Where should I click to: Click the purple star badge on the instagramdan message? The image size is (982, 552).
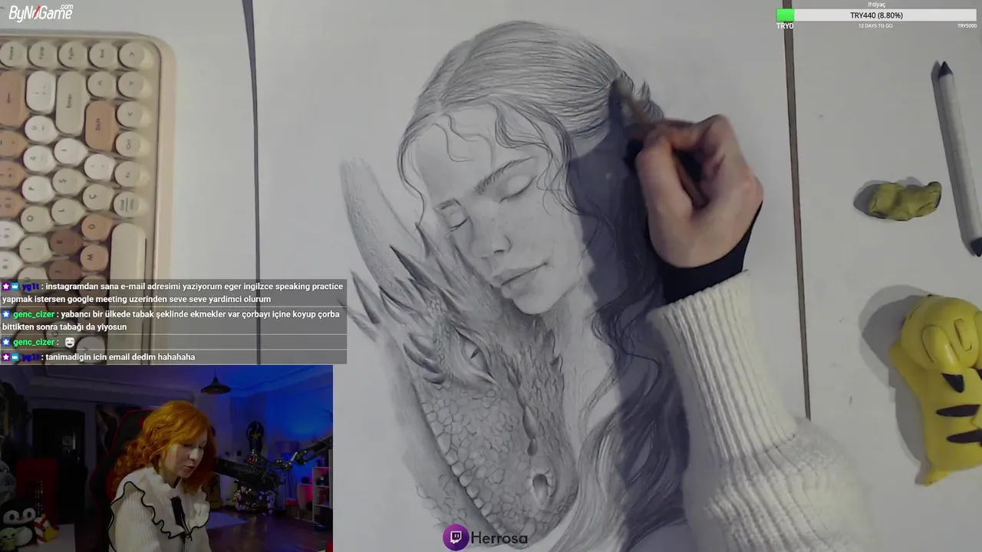click(x=5, y=287)
